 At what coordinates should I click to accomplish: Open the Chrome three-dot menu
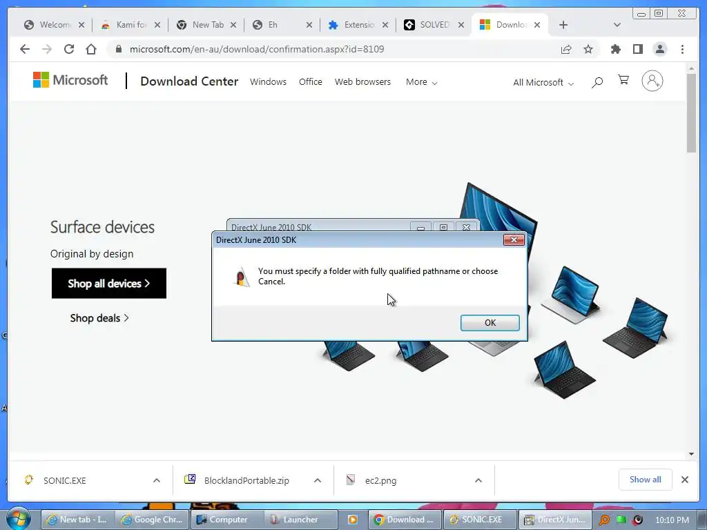point(682,49)
